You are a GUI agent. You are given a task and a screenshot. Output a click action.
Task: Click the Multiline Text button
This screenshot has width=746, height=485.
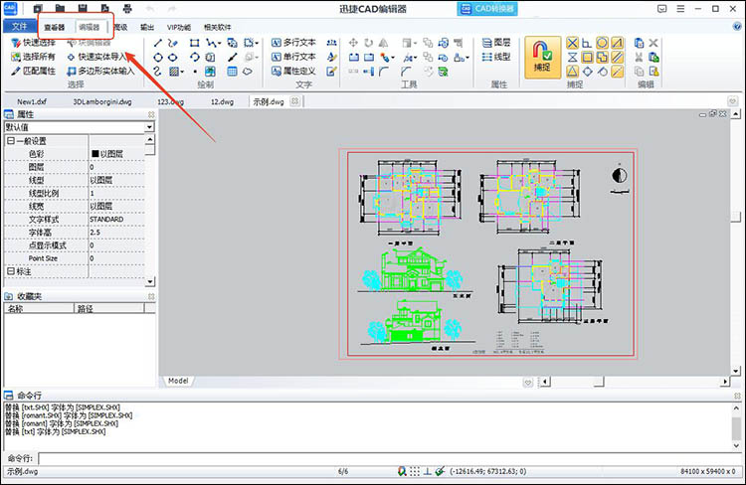(x=293, y=43)
